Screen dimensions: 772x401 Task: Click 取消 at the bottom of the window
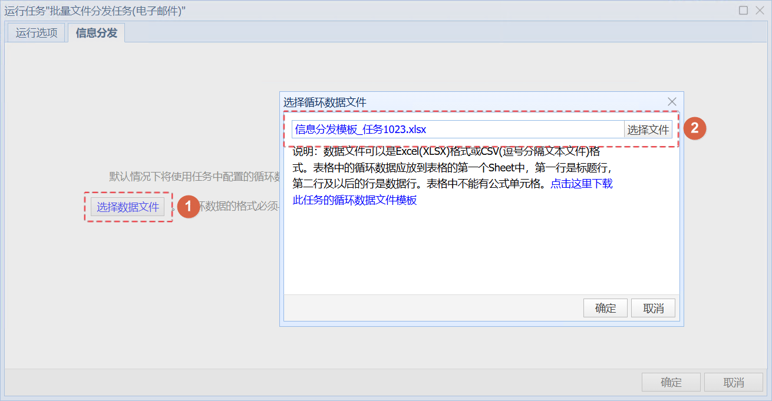734,382
